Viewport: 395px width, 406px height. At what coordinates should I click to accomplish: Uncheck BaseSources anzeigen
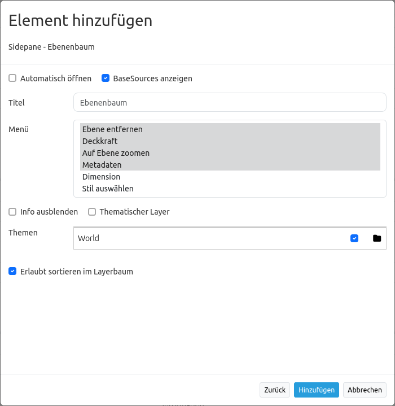pyautogui.click(x=106, y=78)
